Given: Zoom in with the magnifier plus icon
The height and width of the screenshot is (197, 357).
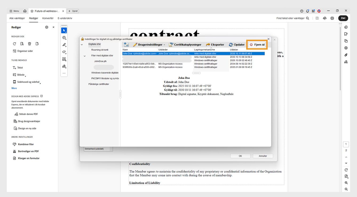Looking at the screenshot, I should click(x=346, y=183).
